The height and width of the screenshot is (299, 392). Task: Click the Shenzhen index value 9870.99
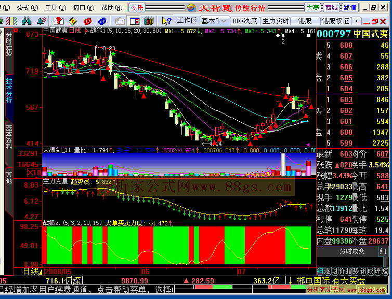[x=135, y=281]
